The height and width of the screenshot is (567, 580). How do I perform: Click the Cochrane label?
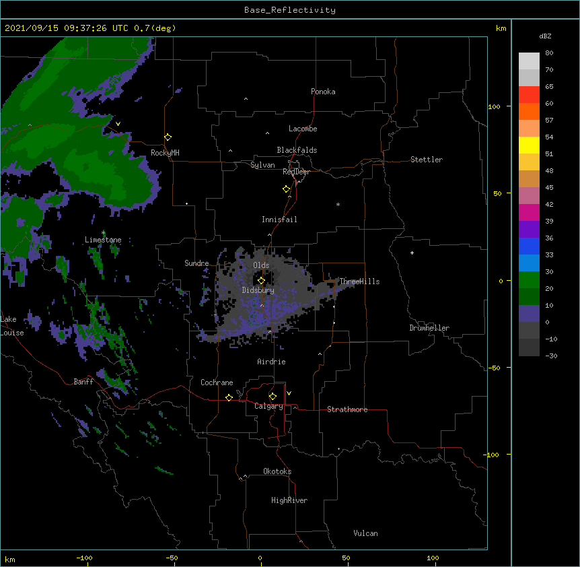pos(217,382)
